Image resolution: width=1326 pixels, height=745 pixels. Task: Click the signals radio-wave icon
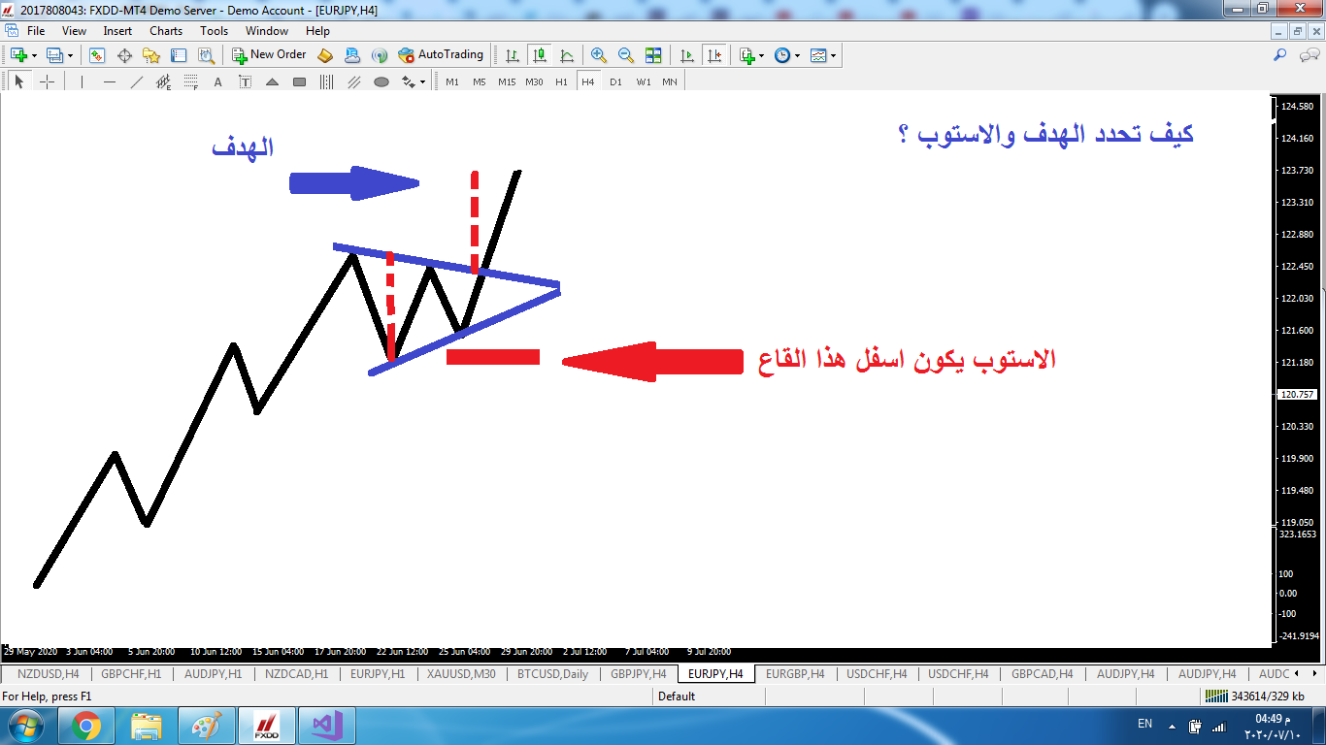coord(380,55)
